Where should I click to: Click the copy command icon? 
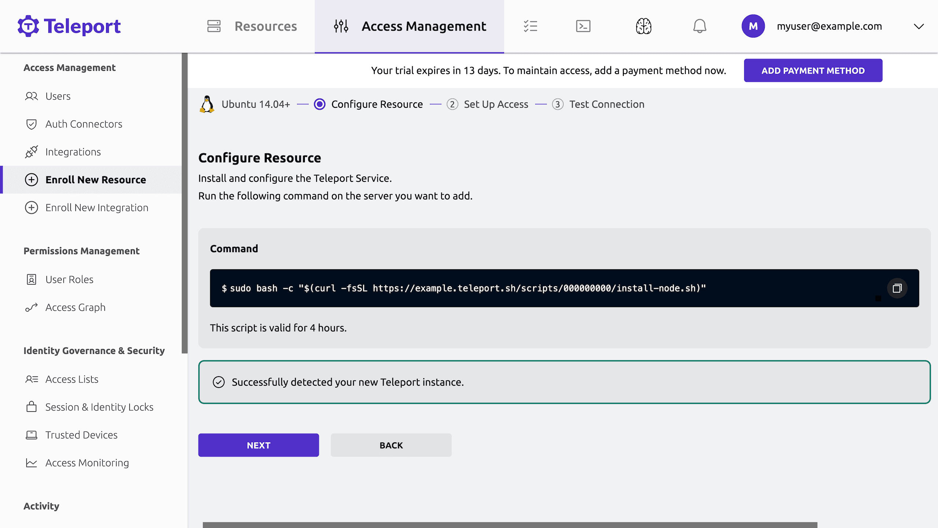(x=897, y=288)
